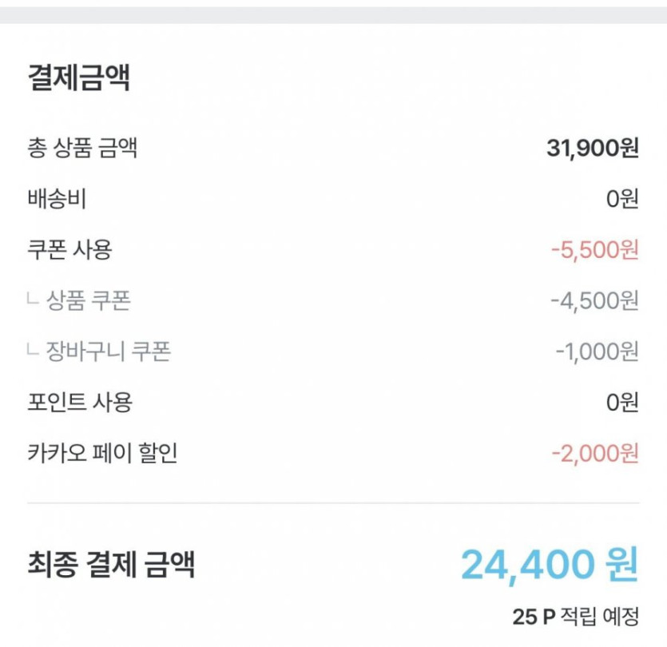The height and width of the screenshot is (647, 667).
Task: Select the 최종 결제 금액 label
Action: pos(111,566)
